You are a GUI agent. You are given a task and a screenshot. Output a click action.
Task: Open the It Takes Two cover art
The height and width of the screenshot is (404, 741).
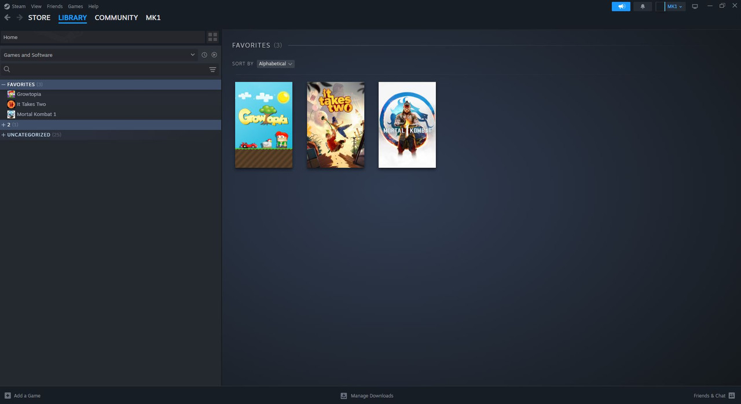click(x=336, y=125)
